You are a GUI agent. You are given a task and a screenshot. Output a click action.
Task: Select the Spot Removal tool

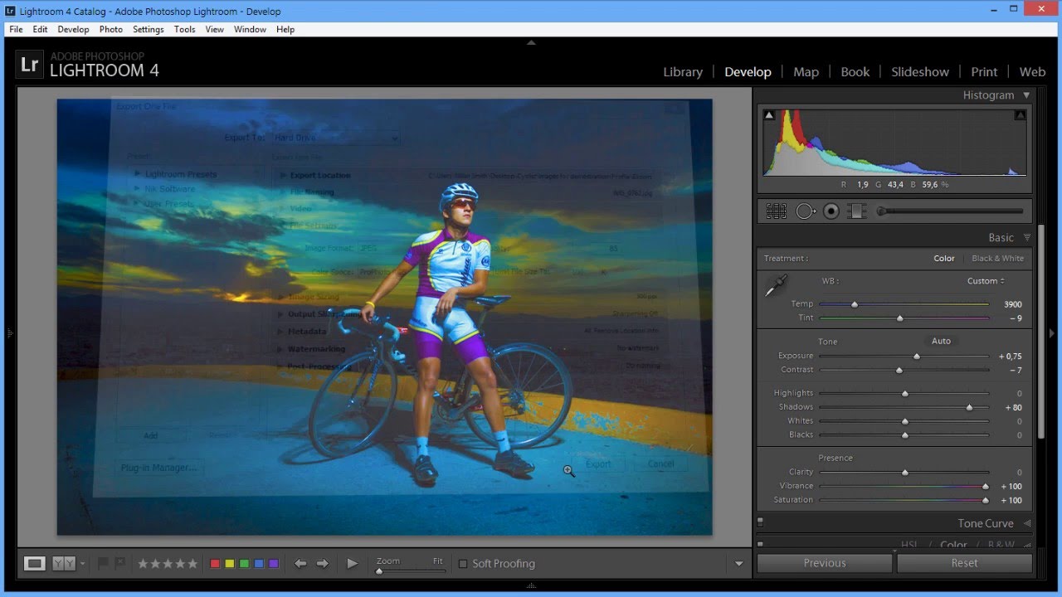(x=806, y=211)
